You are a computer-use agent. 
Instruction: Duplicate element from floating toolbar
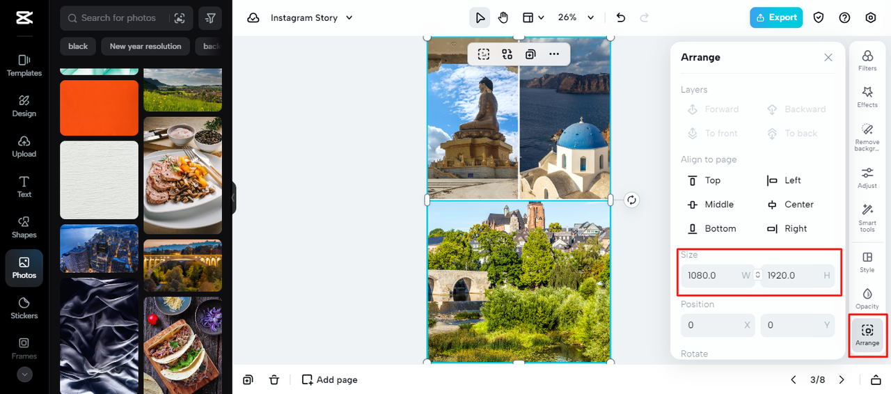tap(530, 54)
